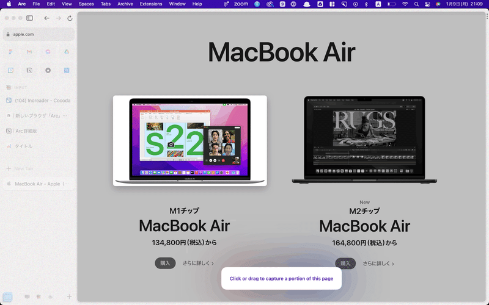This screenshot has height=305, width=489.
Task: Click the date and time 1月9日(月) 21:09
Action: coord(464,4)
